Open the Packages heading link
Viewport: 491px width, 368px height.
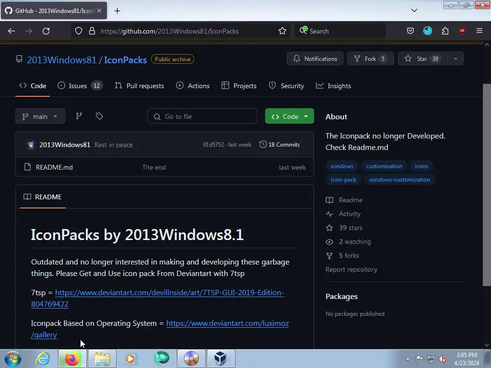click(341, 296)
